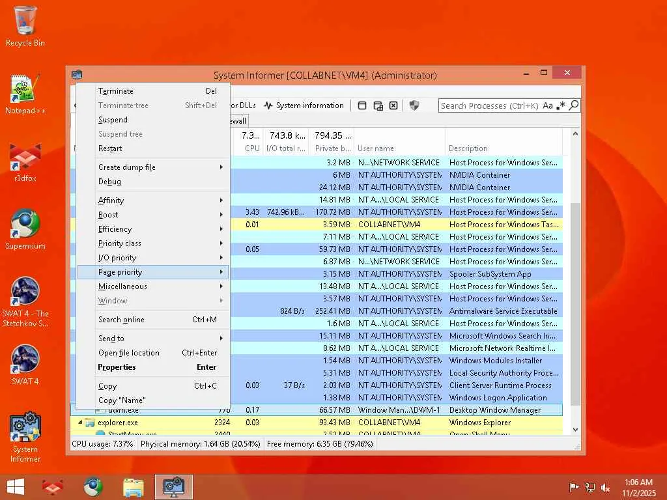Sort by the CPU column header

pyautogui.click(x=248, y=142)
